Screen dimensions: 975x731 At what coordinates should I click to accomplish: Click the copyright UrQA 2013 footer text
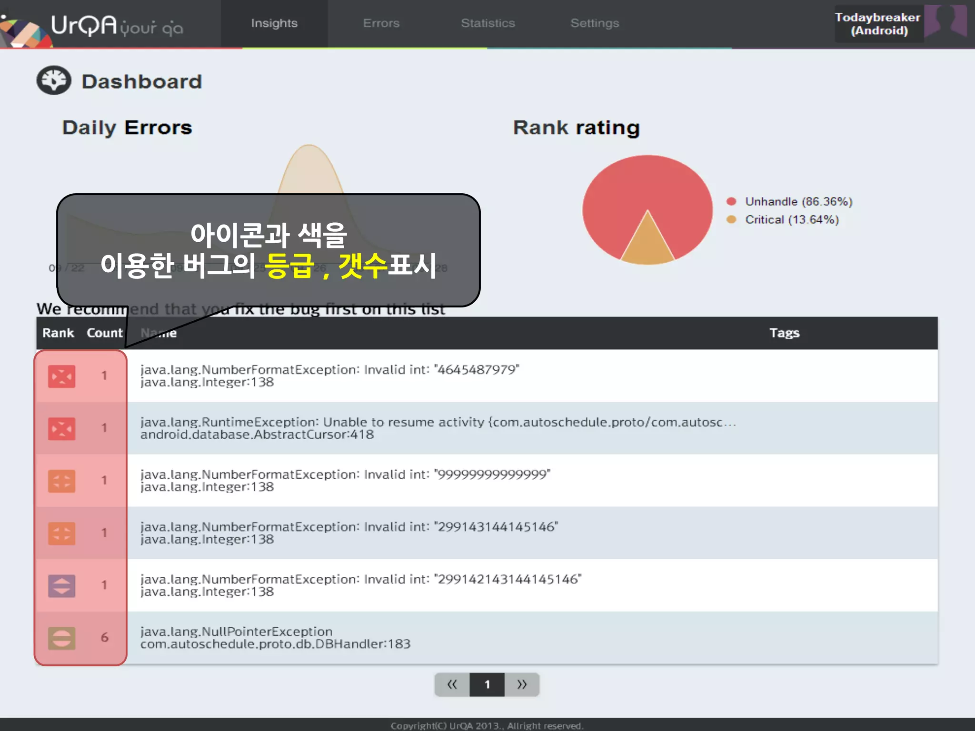487,725
